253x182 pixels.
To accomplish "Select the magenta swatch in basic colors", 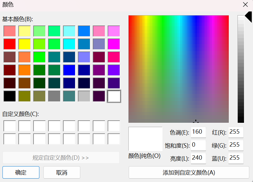I will [114, 44].
